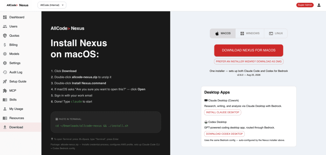Screen dimensions: 326x155
Task: Click the Codex Desktop icon
Action: tap(206, 122)
